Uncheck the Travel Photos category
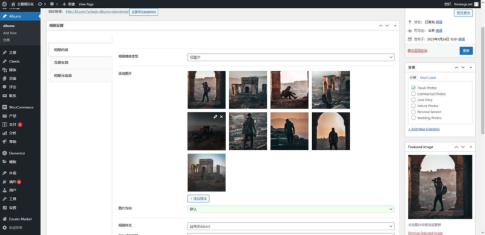 pyautogui.click(x=413, y=88)
